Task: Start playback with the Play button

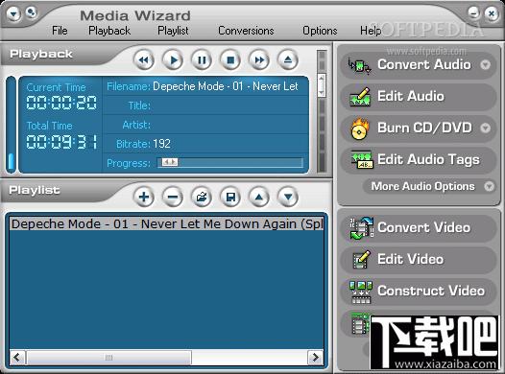Action: click(x=173, y=59)
